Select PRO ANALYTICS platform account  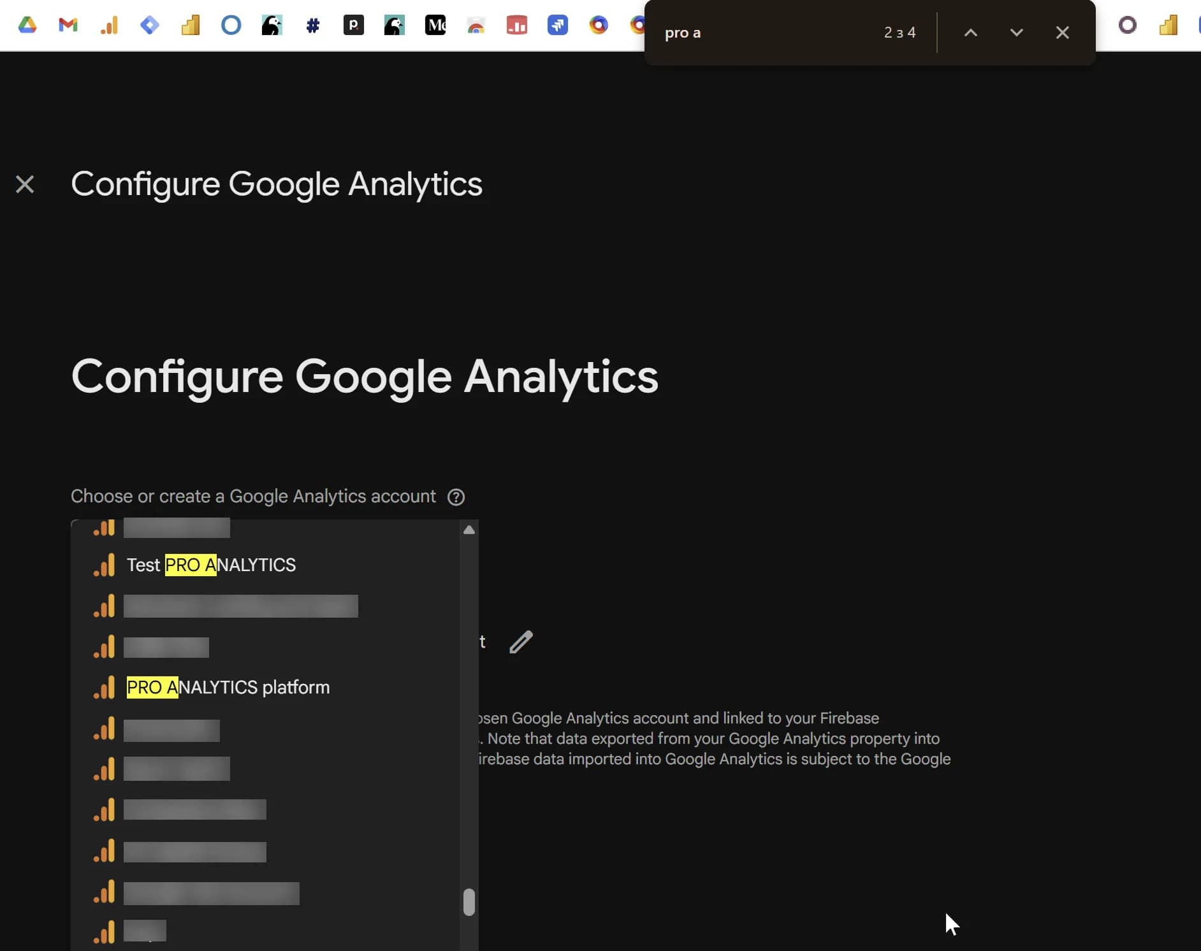coord(228,688)
